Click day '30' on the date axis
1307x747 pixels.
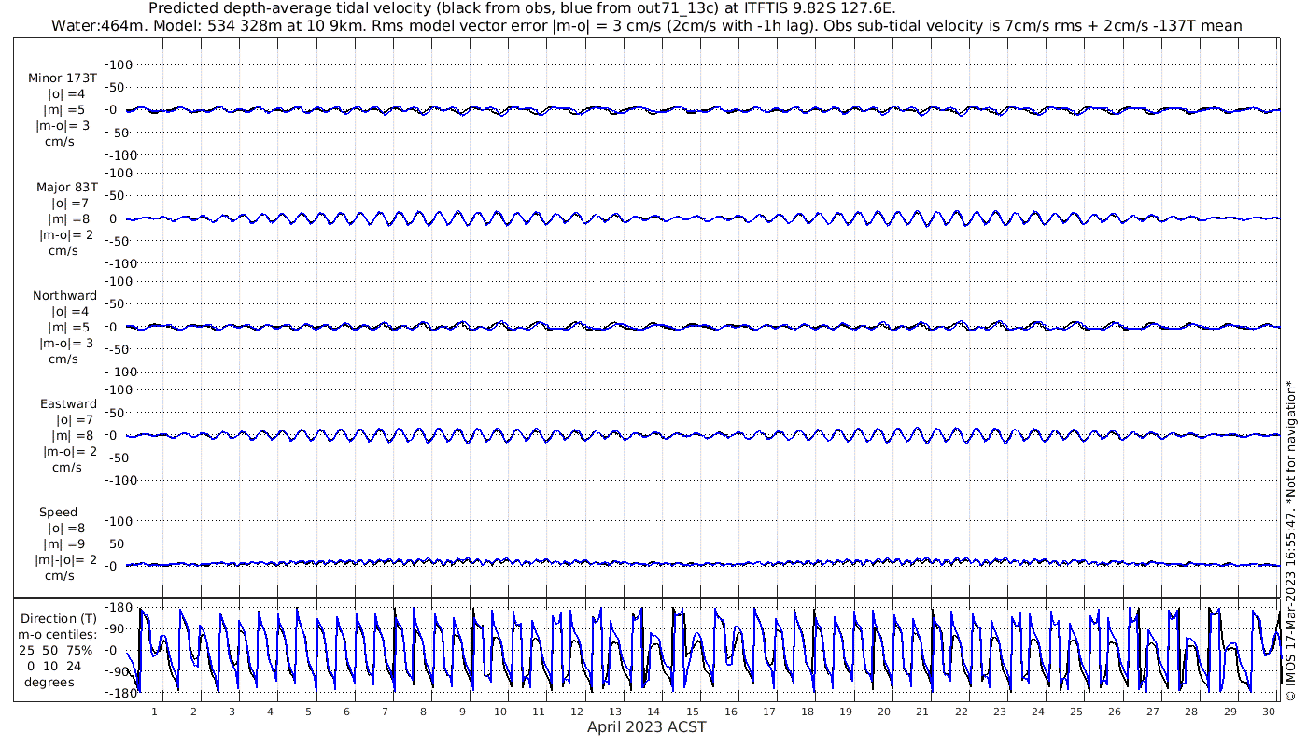coord(1268,712)
